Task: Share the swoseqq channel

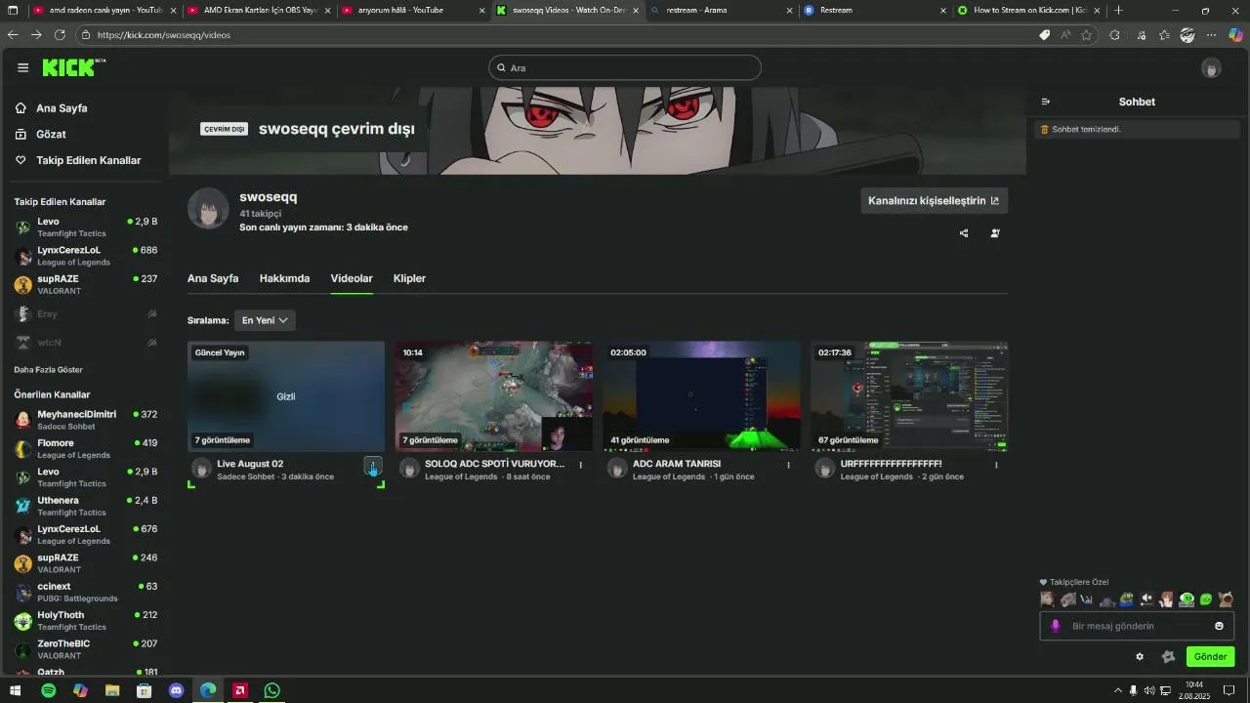Action: [964, 233]
